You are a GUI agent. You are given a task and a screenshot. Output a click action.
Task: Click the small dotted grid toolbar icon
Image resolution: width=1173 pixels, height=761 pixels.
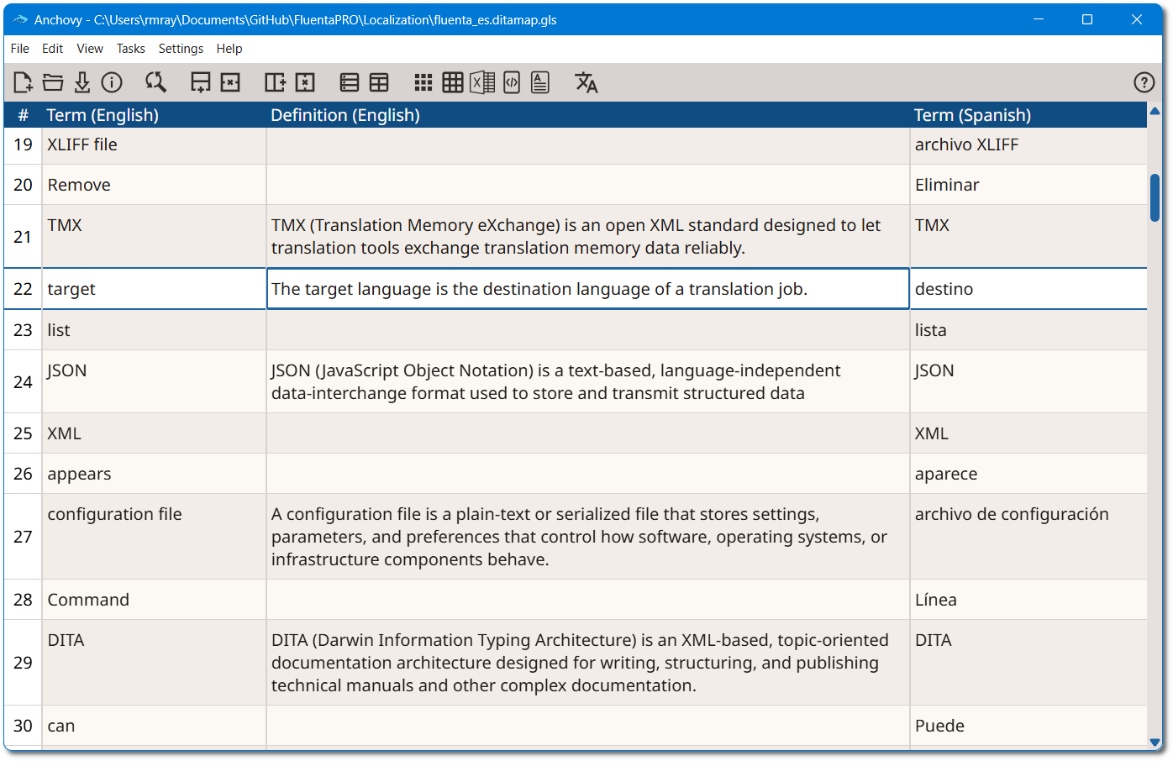[423, 82]
